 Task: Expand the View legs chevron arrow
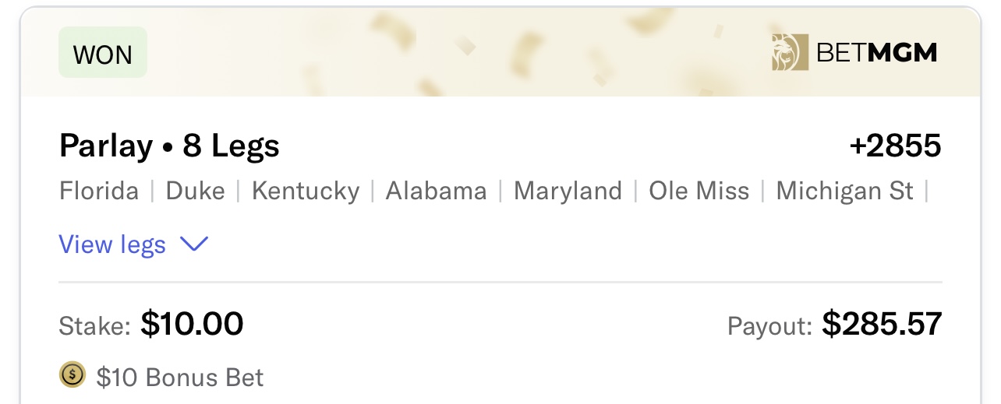pos(194,244)
